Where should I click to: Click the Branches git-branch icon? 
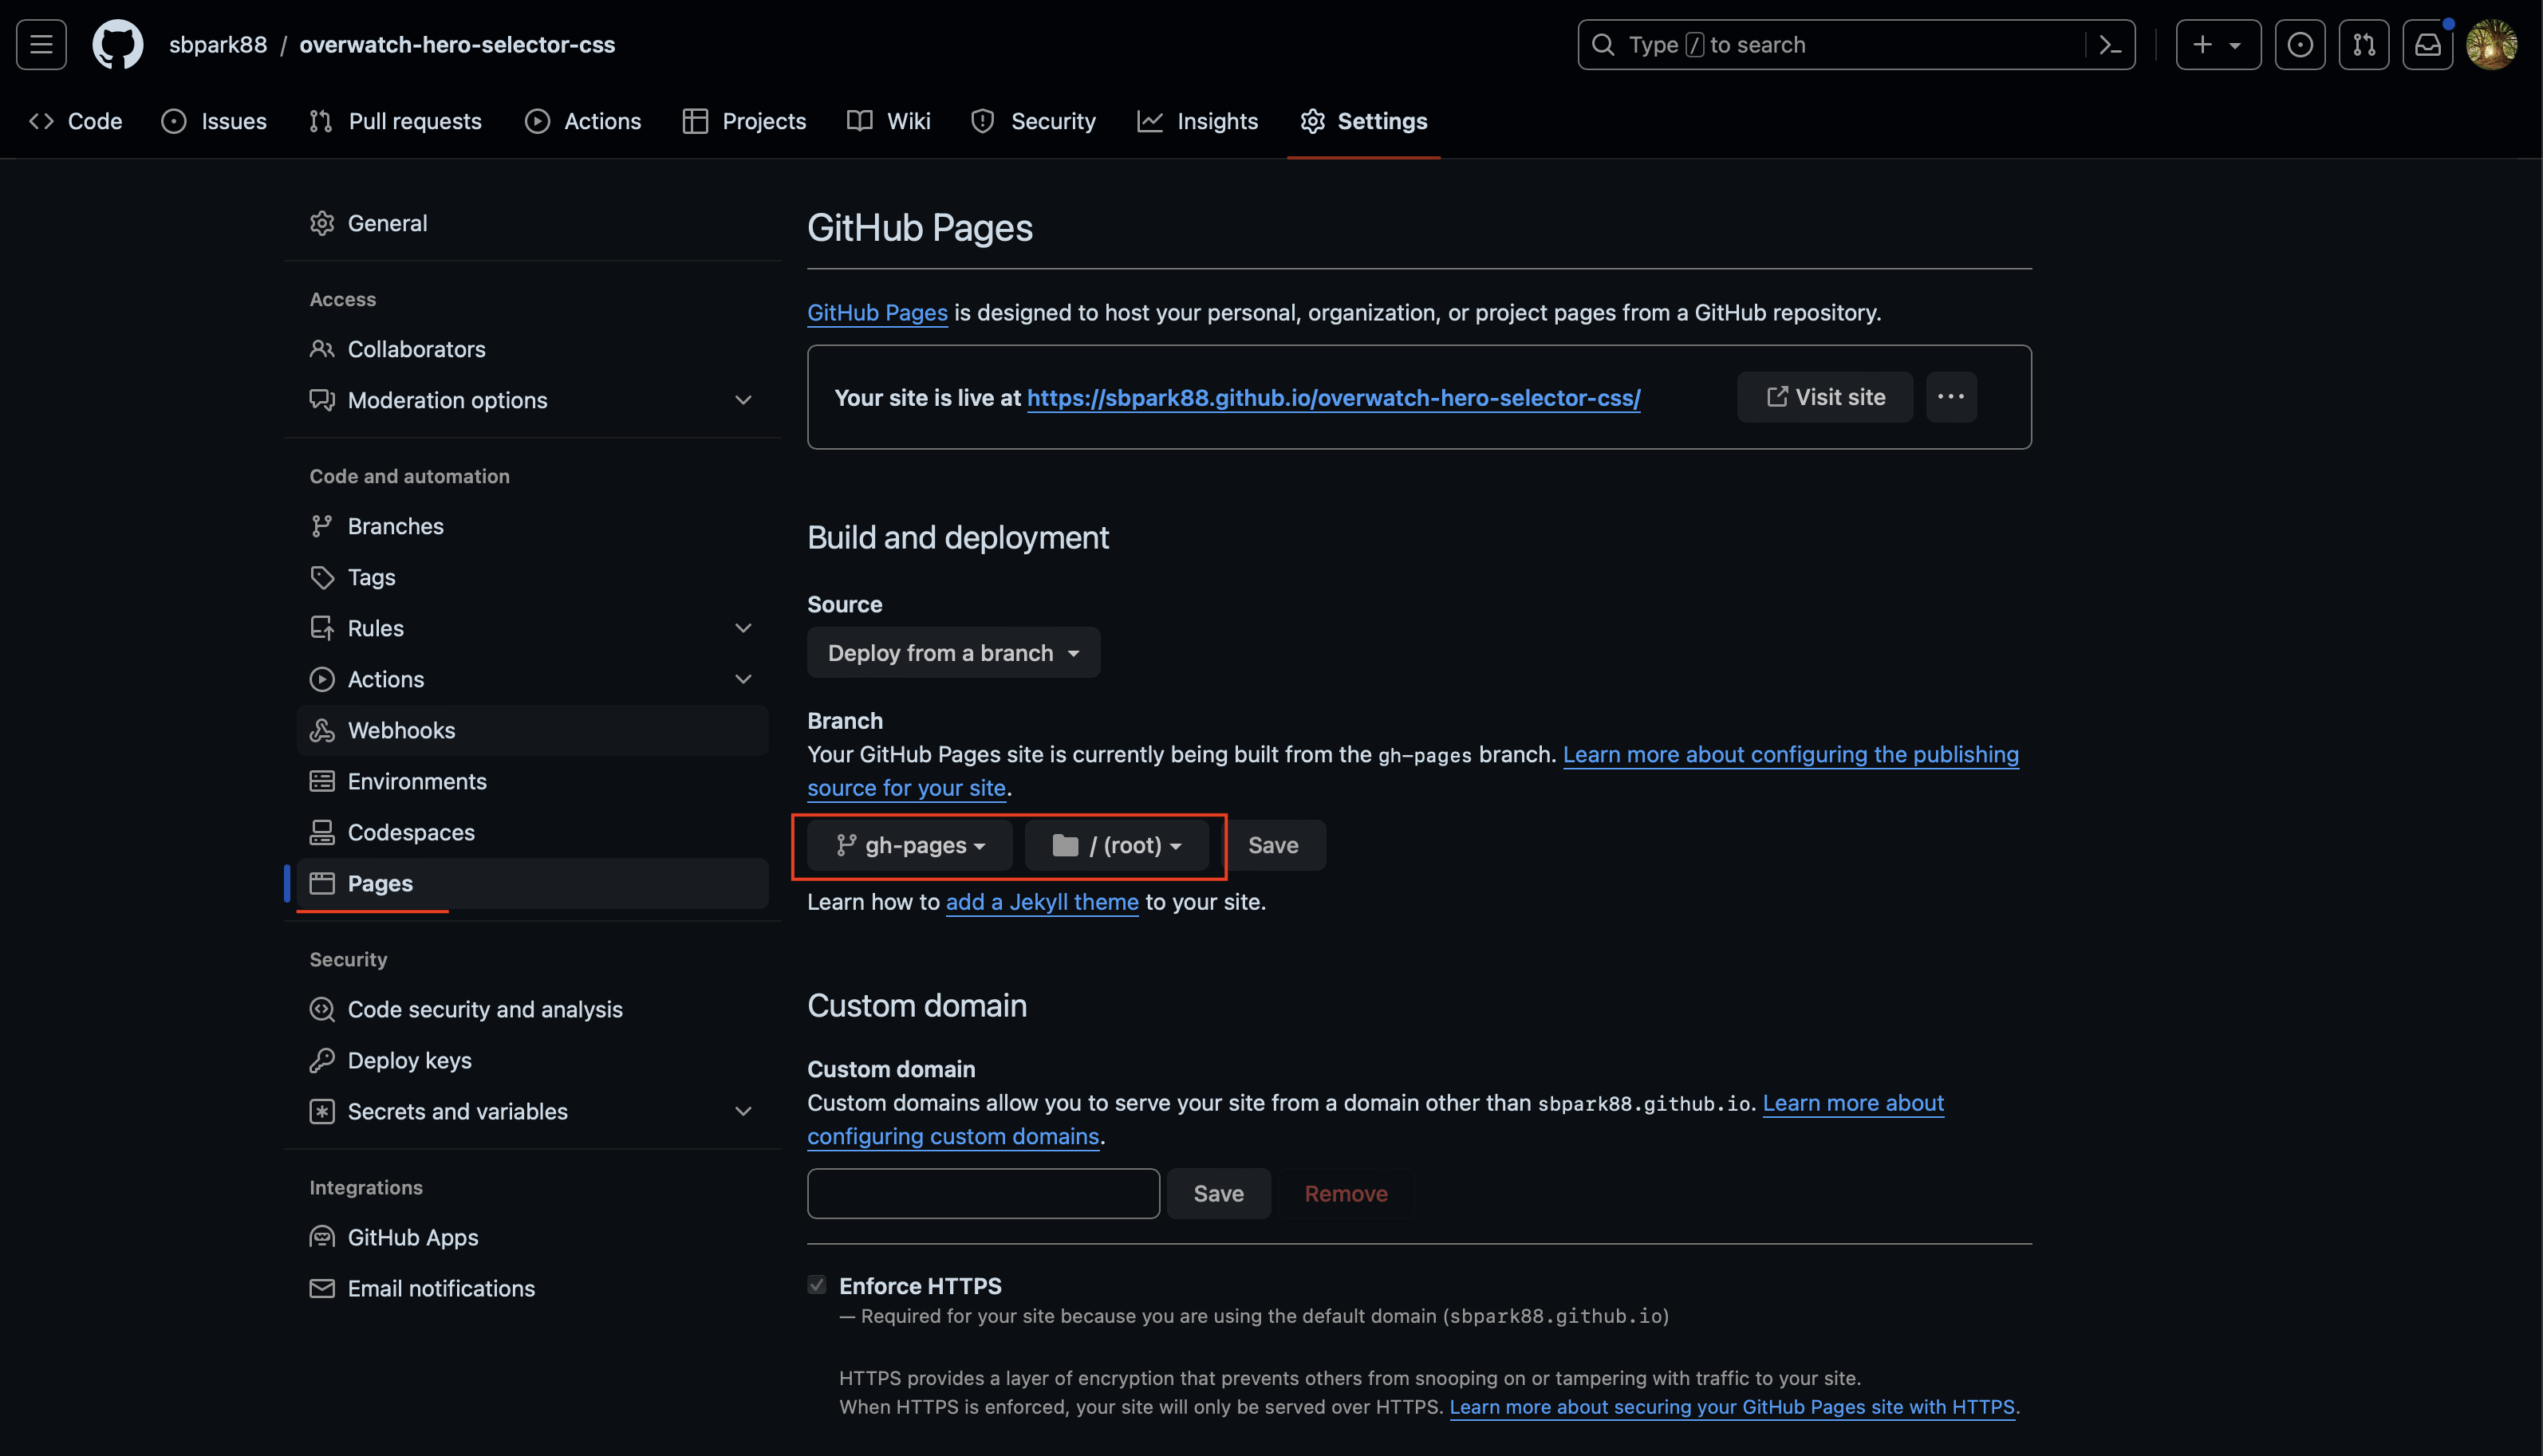coord(322,526)
